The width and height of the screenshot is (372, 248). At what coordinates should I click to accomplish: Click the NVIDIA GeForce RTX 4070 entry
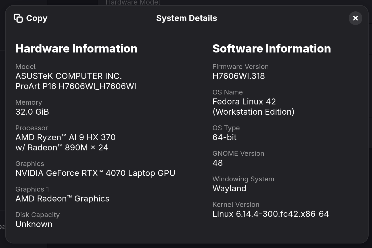tap(95, 173)
